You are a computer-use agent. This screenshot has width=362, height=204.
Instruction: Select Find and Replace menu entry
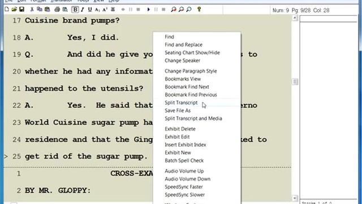click(183, 45)
